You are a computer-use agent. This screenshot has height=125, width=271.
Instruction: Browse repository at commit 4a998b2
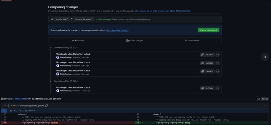pos(218,63)
